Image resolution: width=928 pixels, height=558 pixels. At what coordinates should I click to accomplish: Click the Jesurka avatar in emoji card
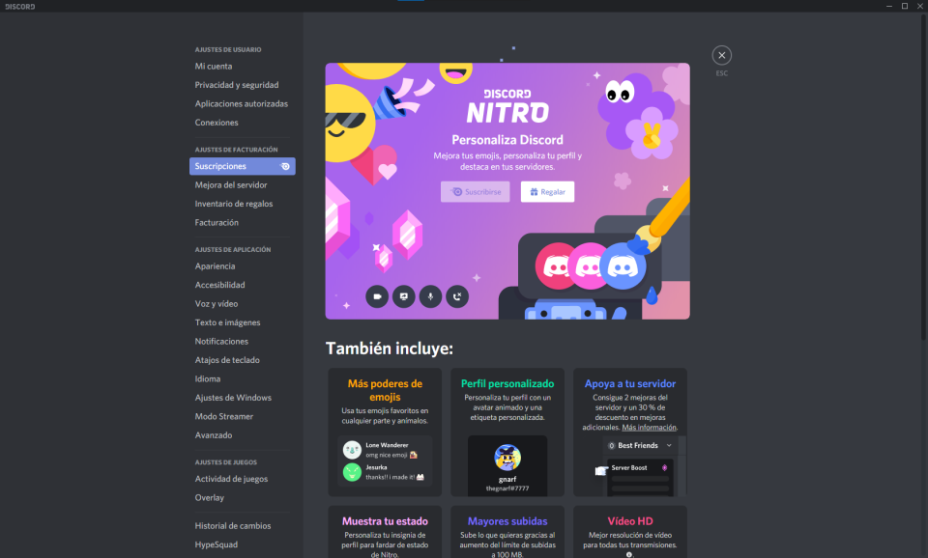click(353, 472)
